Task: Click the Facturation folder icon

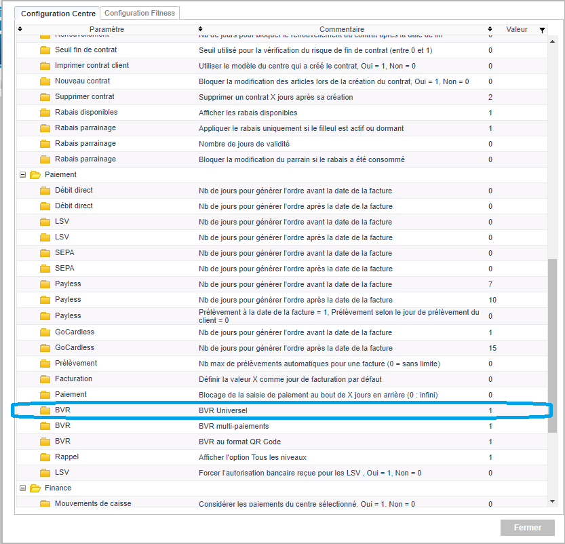Action: click(x=45, y=379)
